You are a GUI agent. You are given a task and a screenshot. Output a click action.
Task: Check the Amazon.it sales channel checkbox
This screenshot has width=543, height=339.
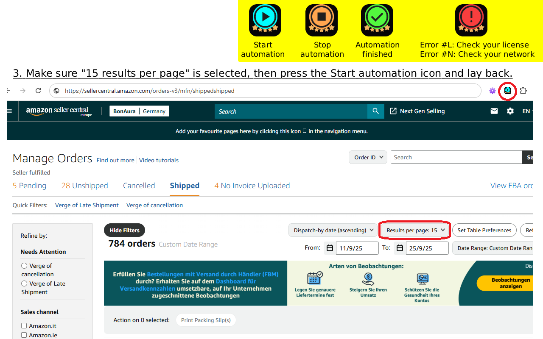(x=24, y=326)
